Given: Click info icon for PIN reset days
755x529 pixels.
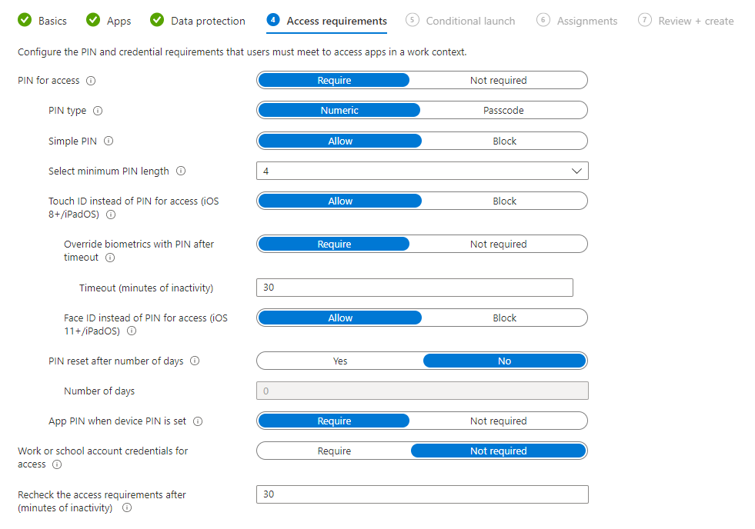Looking at the screenshot, I should (x=195, y=361).
